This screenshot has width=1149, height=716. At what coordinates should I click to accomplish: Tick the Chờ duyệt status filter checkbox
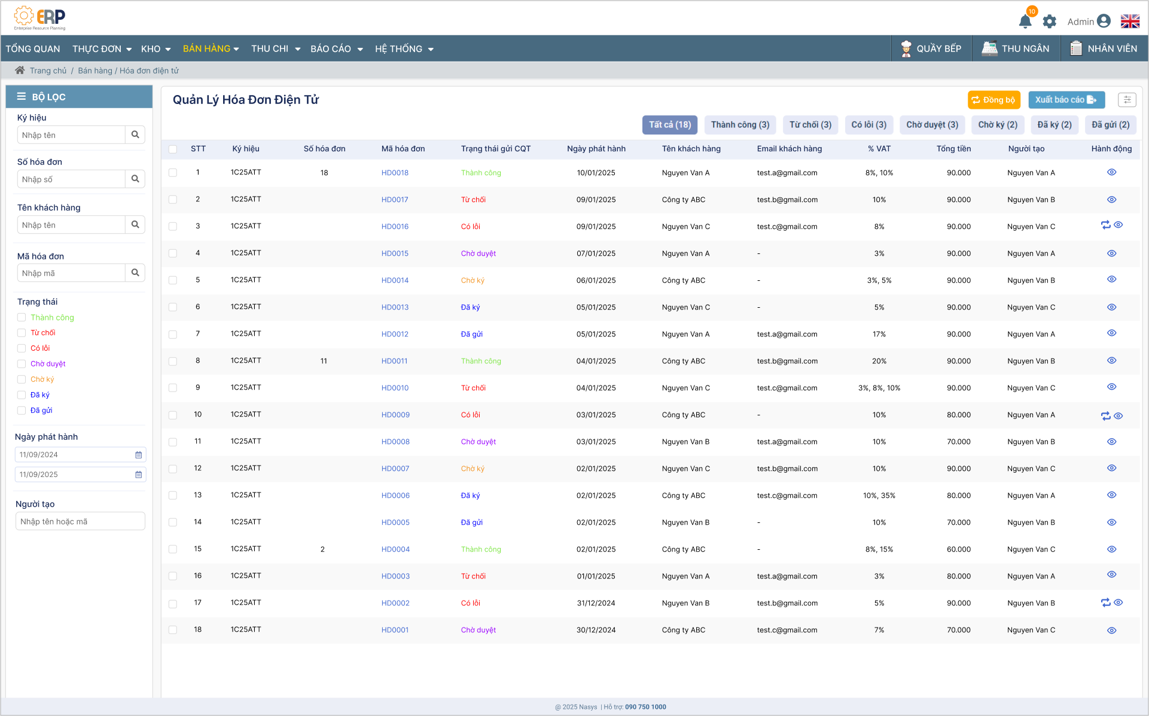22,364
